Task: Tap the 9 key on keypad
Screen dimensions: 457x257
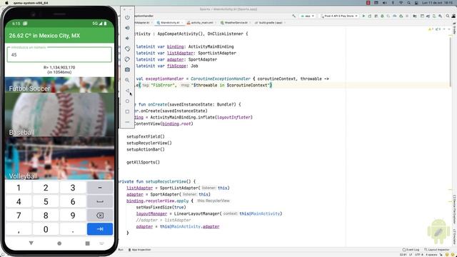Action: (x=73, y=216)
